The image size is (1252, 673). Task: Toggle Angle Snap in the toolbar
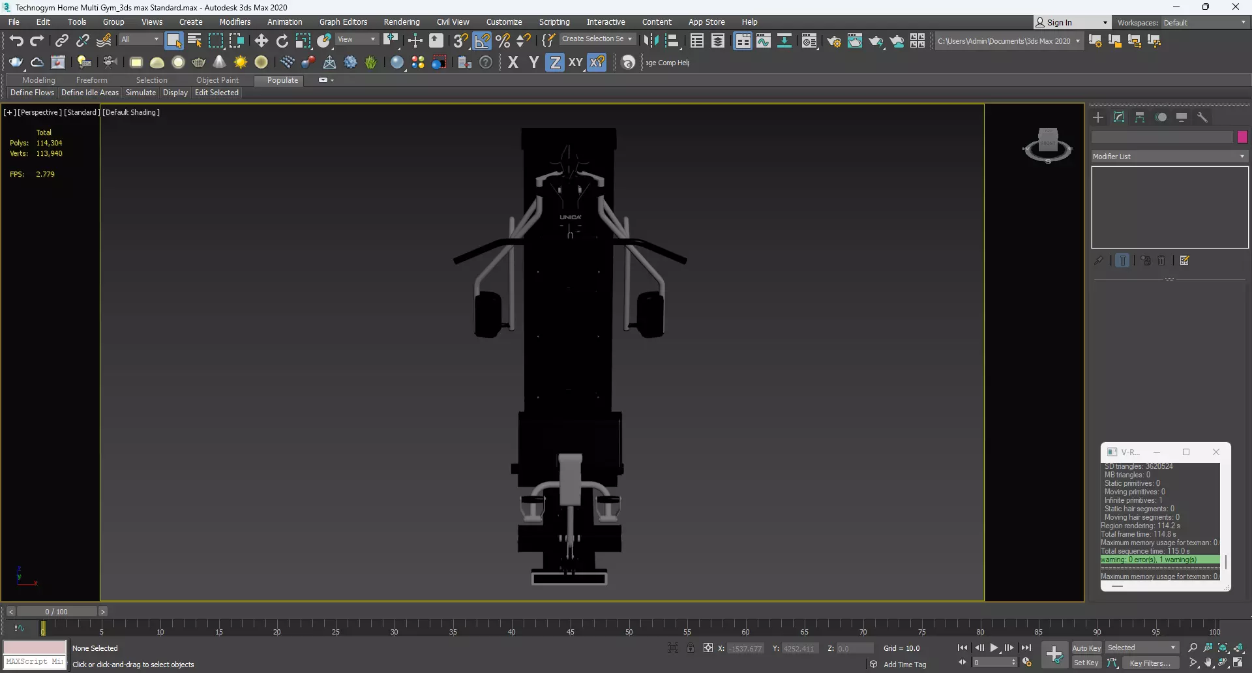point(482,41)
